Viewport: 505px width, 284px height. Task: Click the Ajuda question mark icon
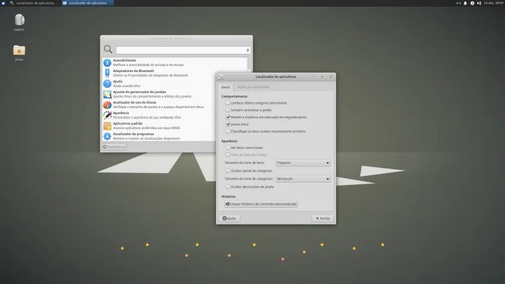107,83
